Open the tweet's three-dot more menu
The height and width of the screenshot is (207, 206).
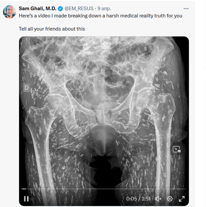[186, 9]
